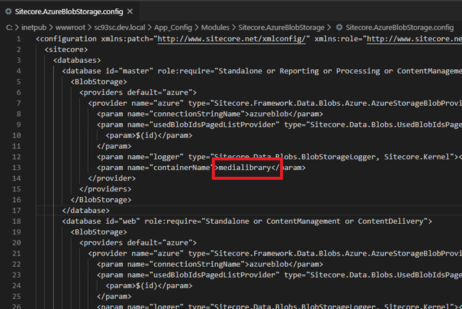Click providers default="azure" on line 20

[138, 243]
